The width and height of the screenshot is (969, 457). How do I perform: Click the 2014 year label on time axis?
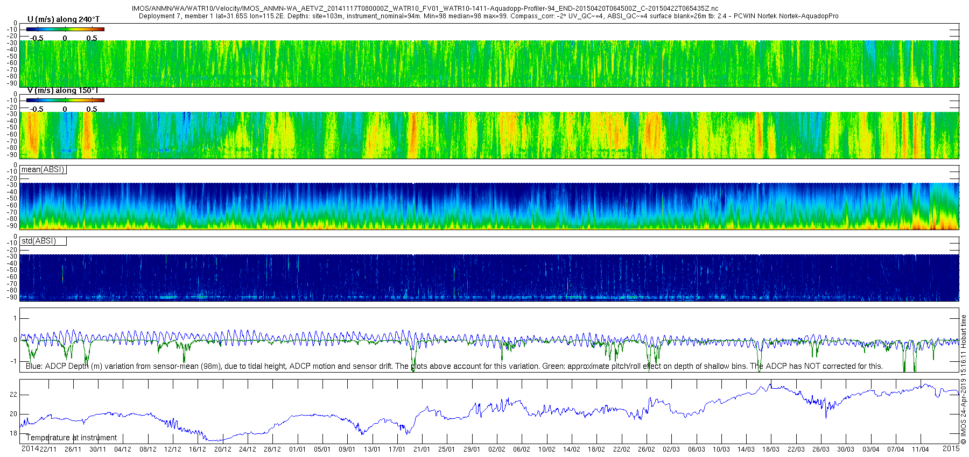[30, 448]
